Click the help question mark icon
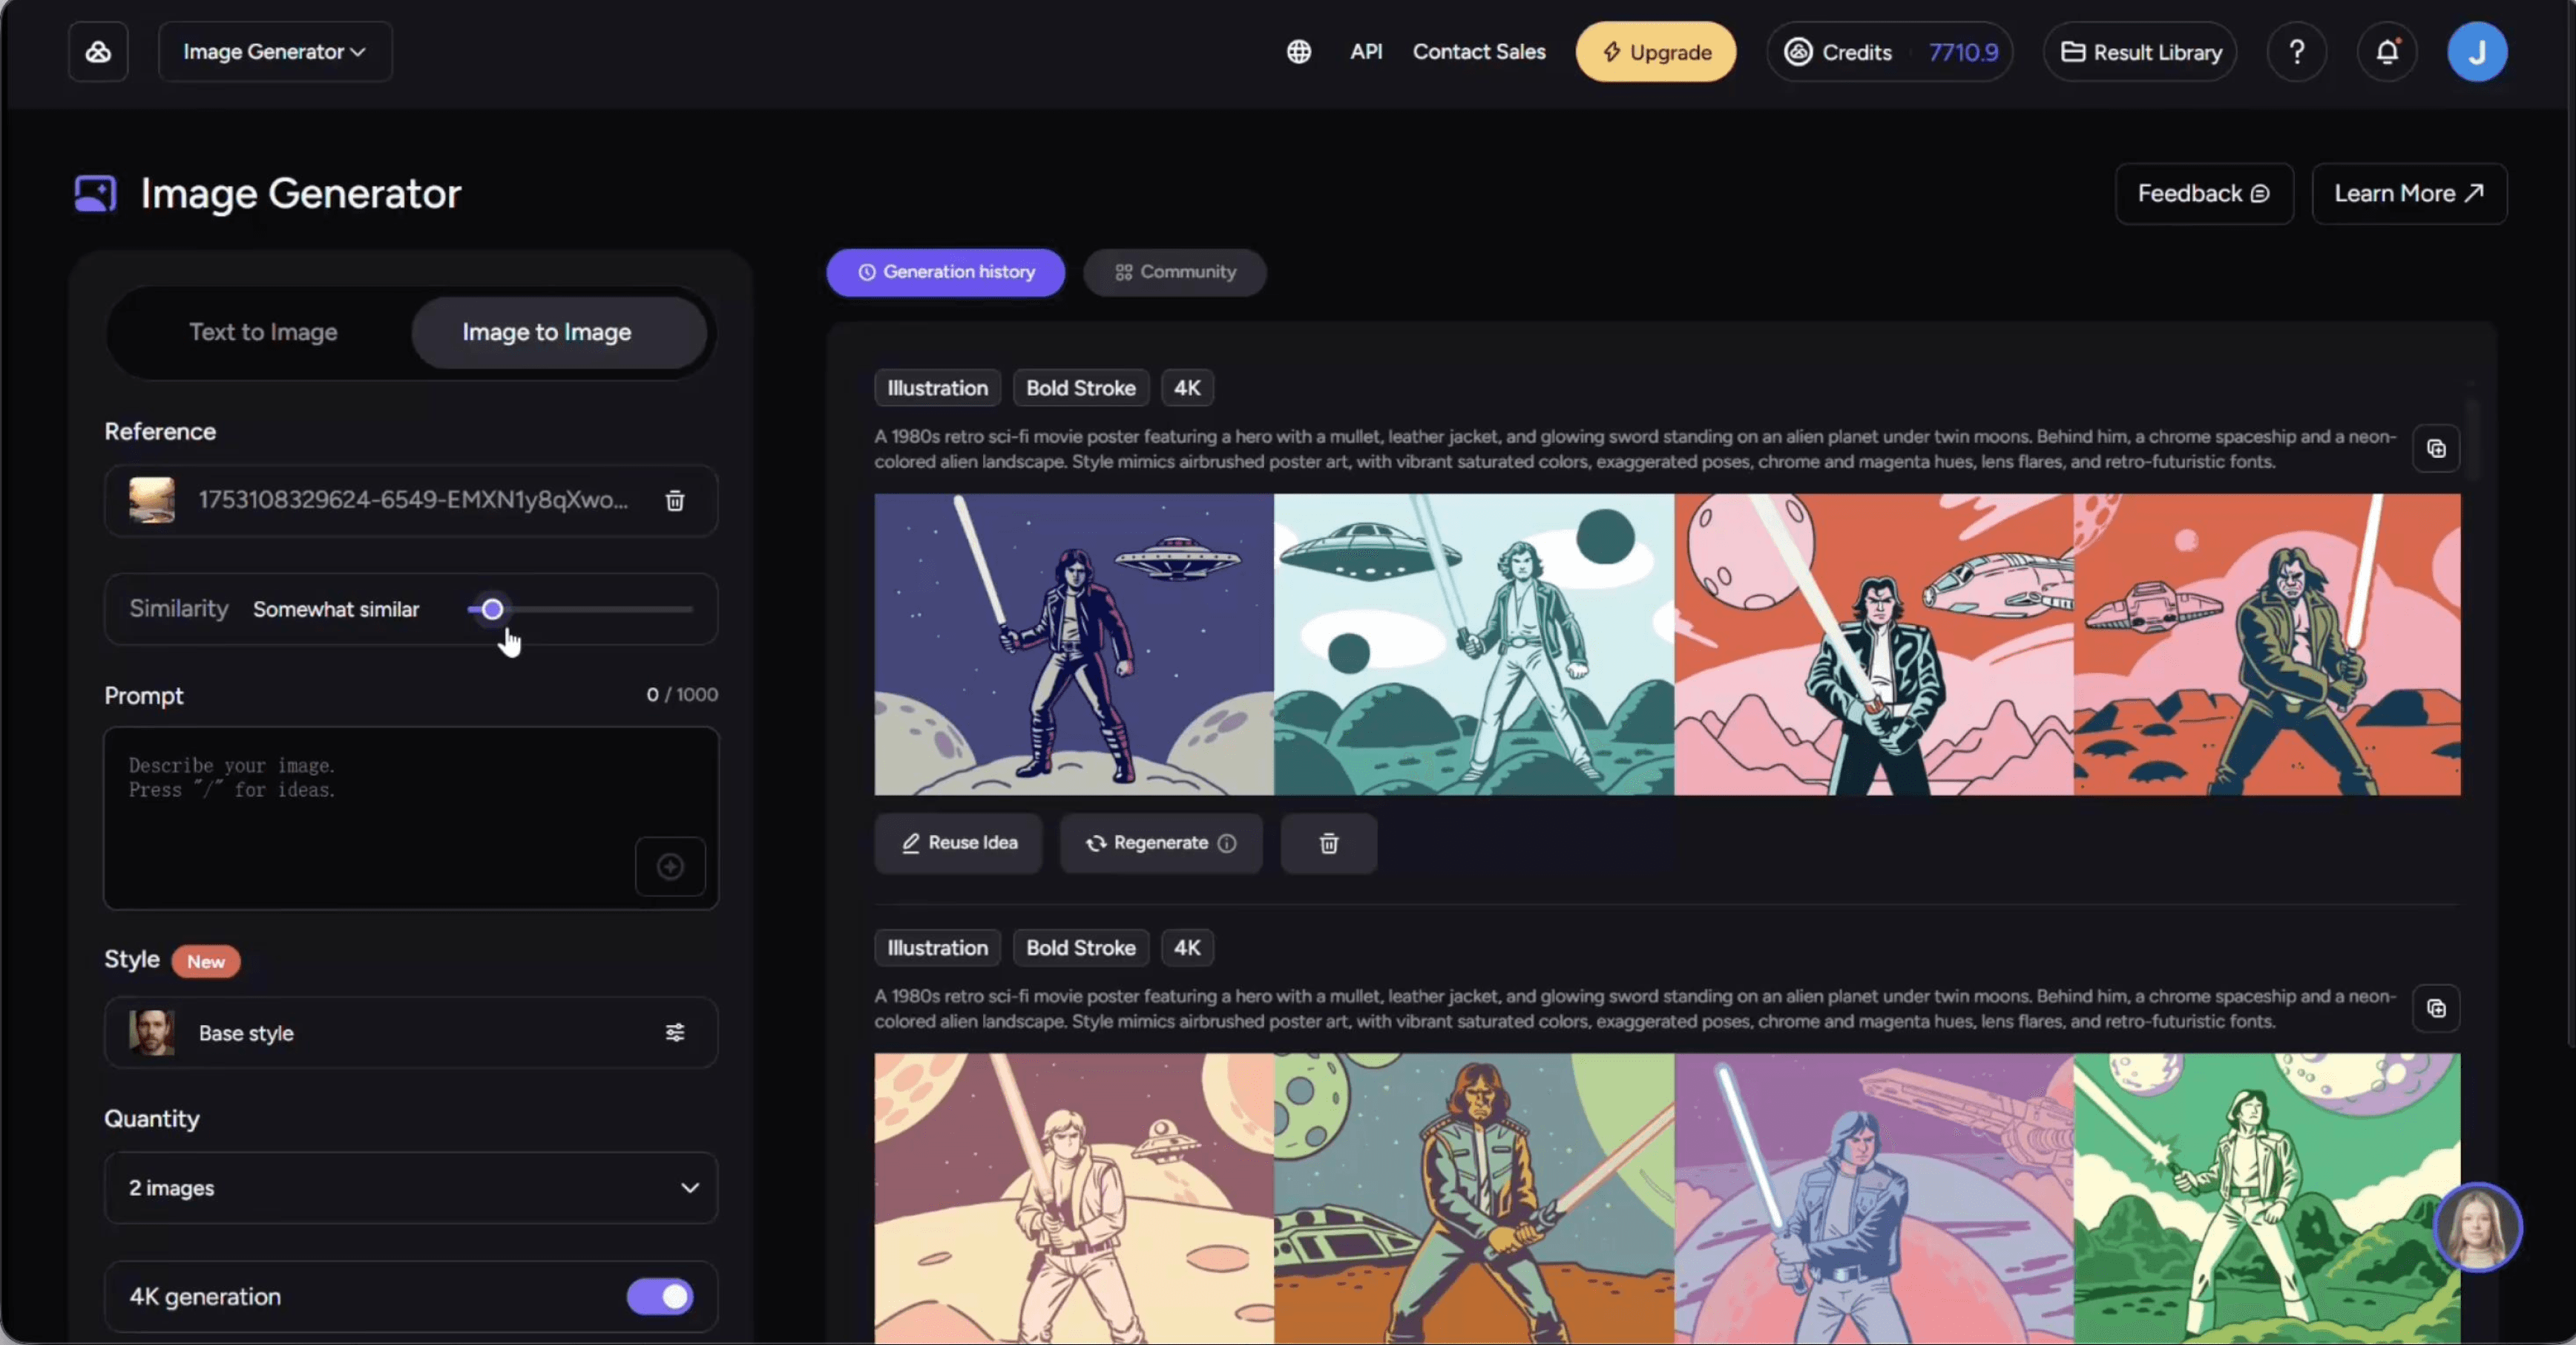 (x=2297, y=52)
